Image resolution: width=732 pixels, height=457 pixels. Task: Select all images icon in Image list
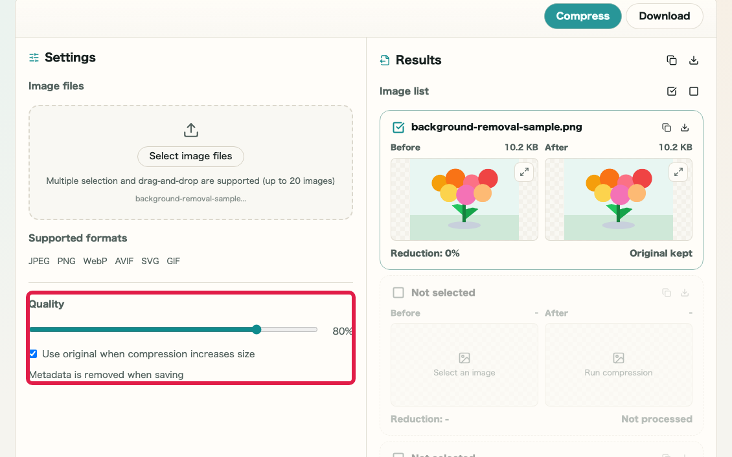click(x=671, y=91)
